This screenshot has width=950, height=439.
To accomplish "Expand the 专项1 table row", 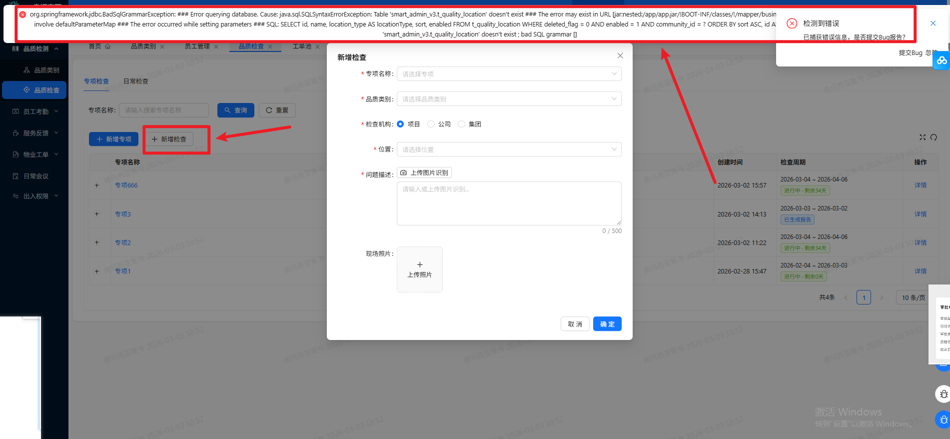I will [x=97, y=271].
